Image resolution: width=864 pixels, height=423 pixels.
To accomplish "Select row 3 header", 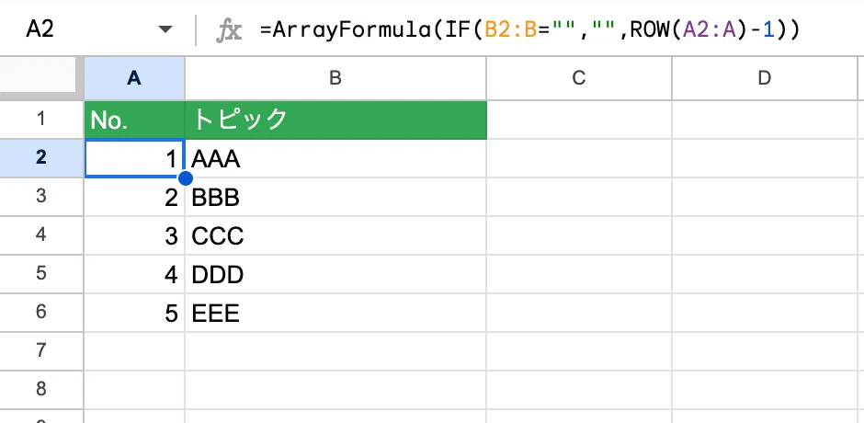I will point(42,197).
